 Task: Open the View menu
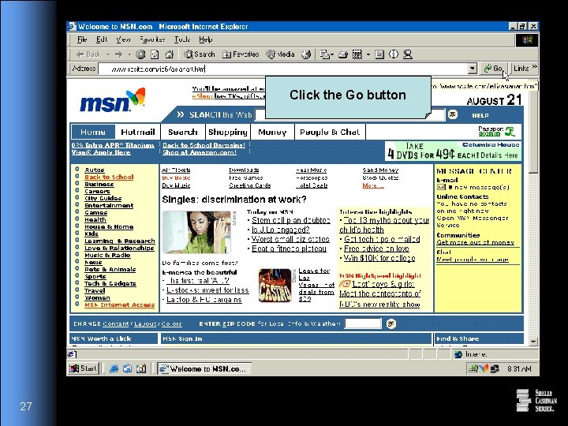click(123, 39)
